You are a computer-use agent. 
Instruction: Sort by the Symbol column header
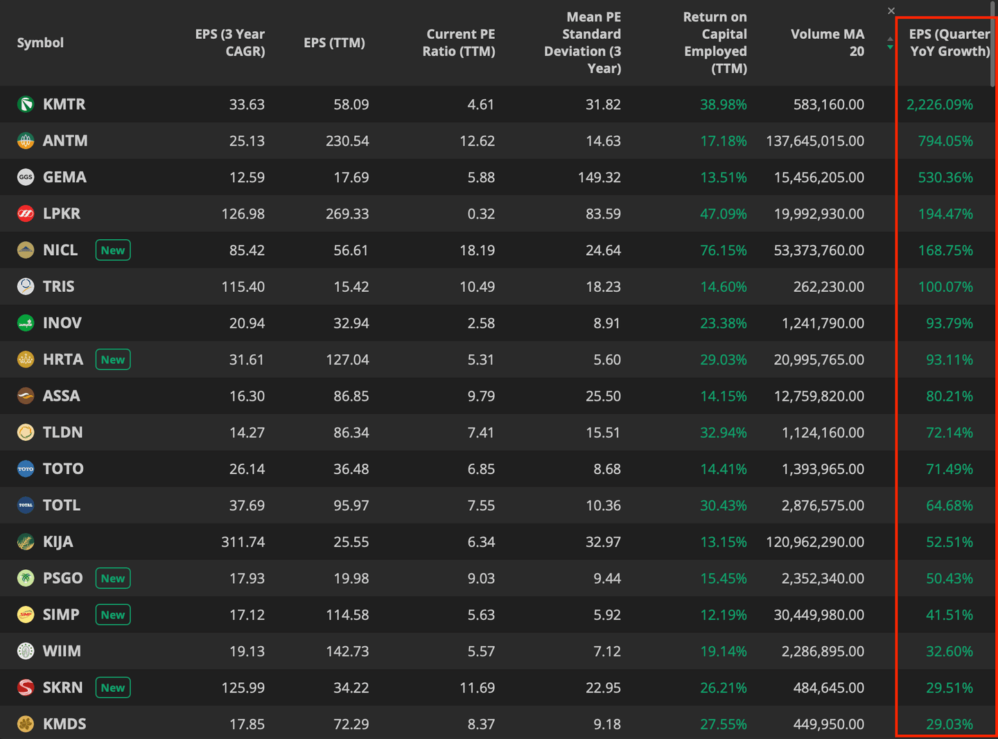tap(40, 43)
